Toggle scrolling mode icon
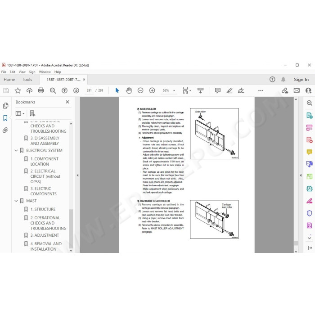315x315 pixels. point(200,90)
